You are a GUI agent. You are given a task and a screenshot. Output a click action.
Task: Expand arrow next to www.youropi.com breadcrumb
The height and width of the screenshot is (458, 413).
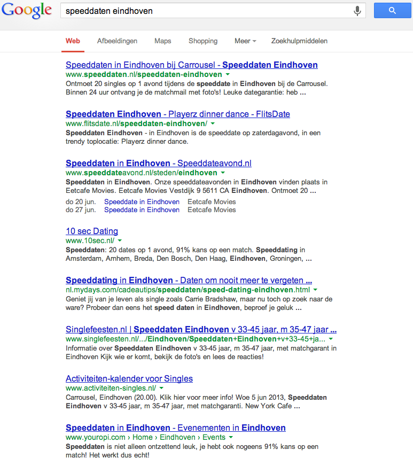click(x=231, y=437)
